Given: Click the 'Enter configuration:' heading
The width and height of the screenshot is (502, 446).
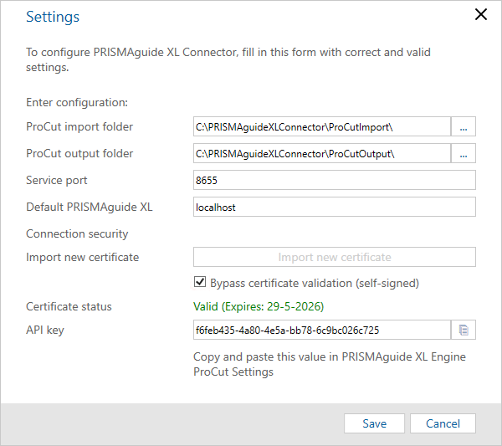Looking at the screenshot, I should [77, 102].
